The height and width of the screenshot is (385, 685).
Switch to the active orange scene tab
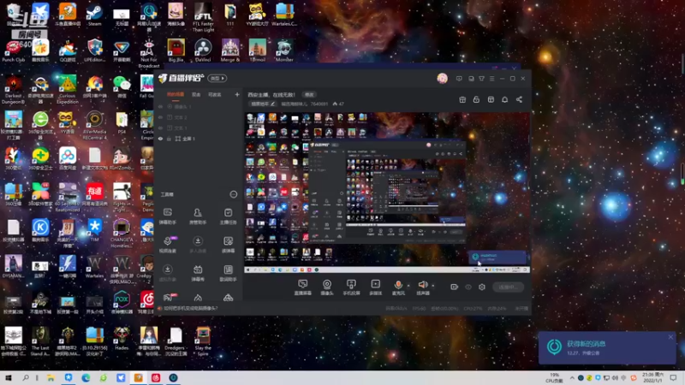click(176, 95)
